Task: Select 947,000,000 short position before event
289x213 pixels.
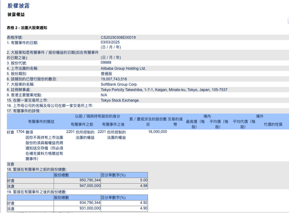Action: [x=90, y=186]
